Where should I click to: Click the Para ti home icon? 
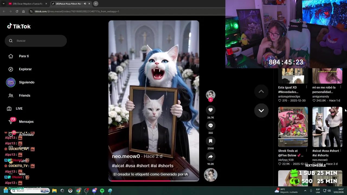tap(11, 56)
